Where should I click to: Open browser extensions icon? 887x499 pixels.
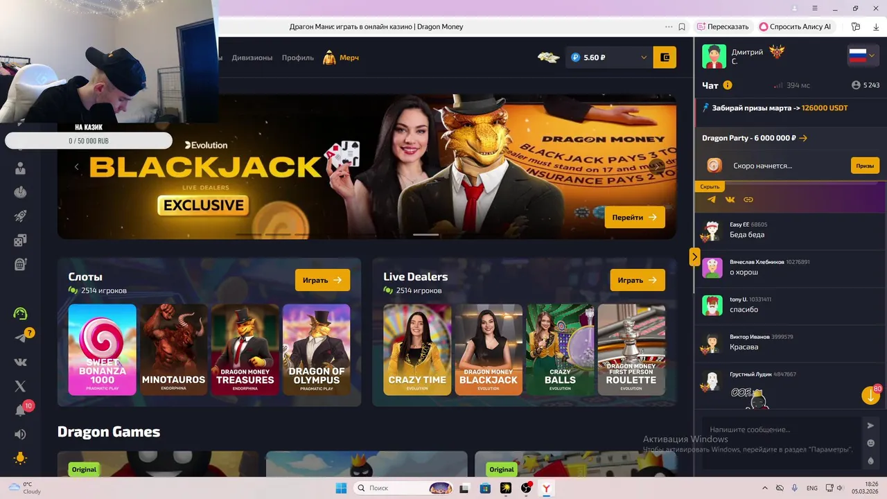pos(856,26)
